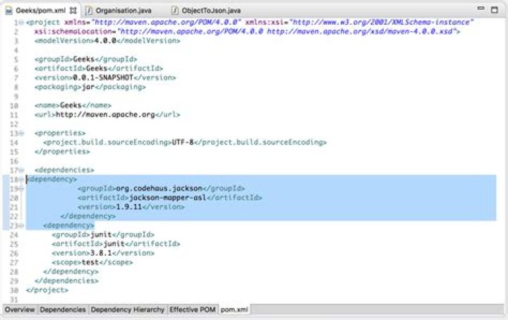
Task: Click version value 3.8.1
Action: pos(101,253)
